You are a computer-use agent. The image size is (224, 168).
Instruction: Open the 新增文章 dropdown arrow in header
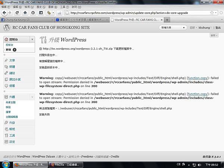tap(184, 28)
